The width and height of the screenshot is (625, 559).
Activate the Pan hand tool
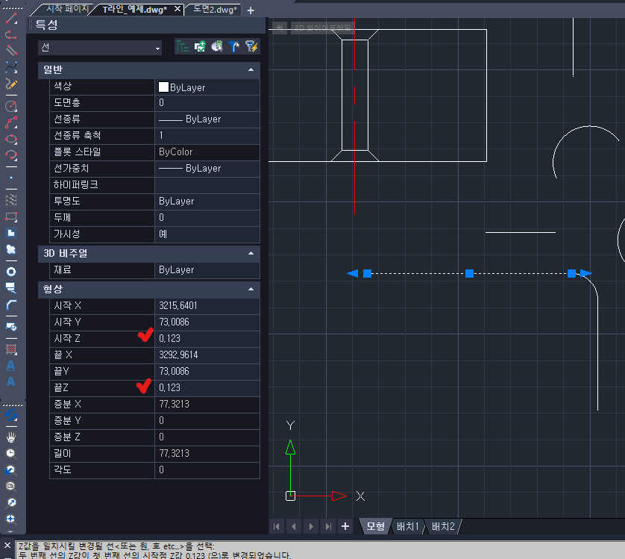11,437
